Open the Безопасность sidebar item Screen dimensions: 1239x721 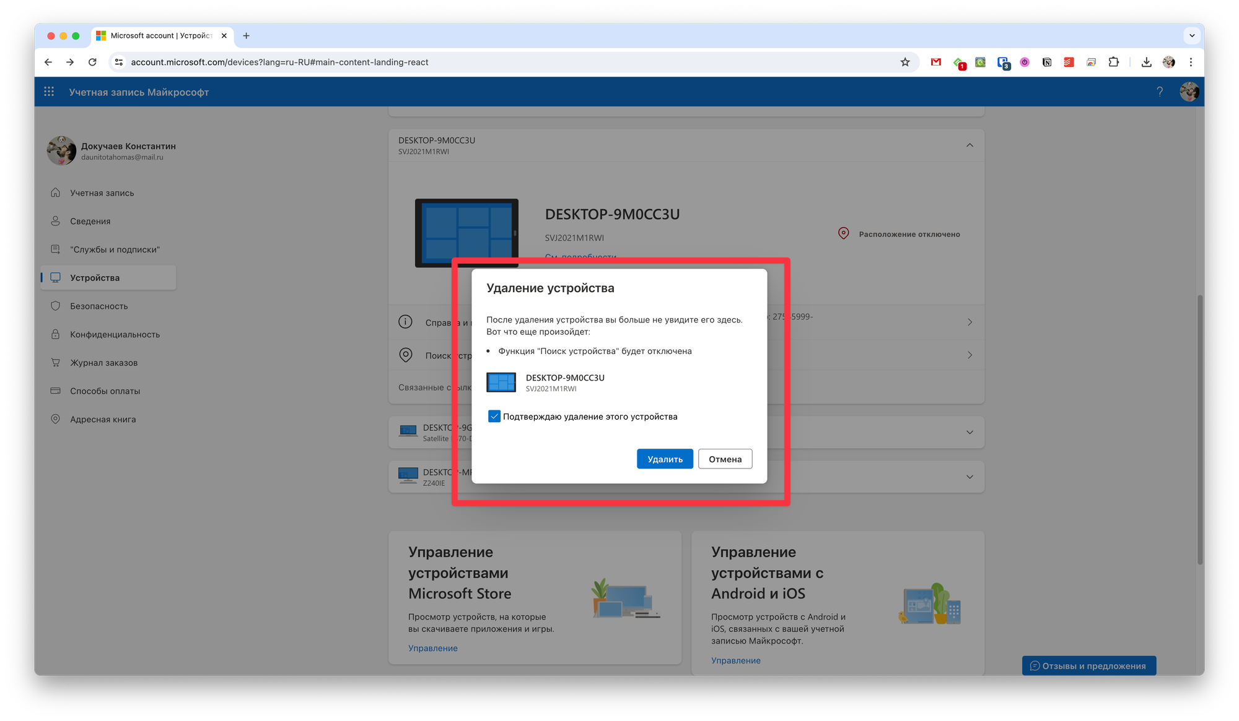coord(99,306)
